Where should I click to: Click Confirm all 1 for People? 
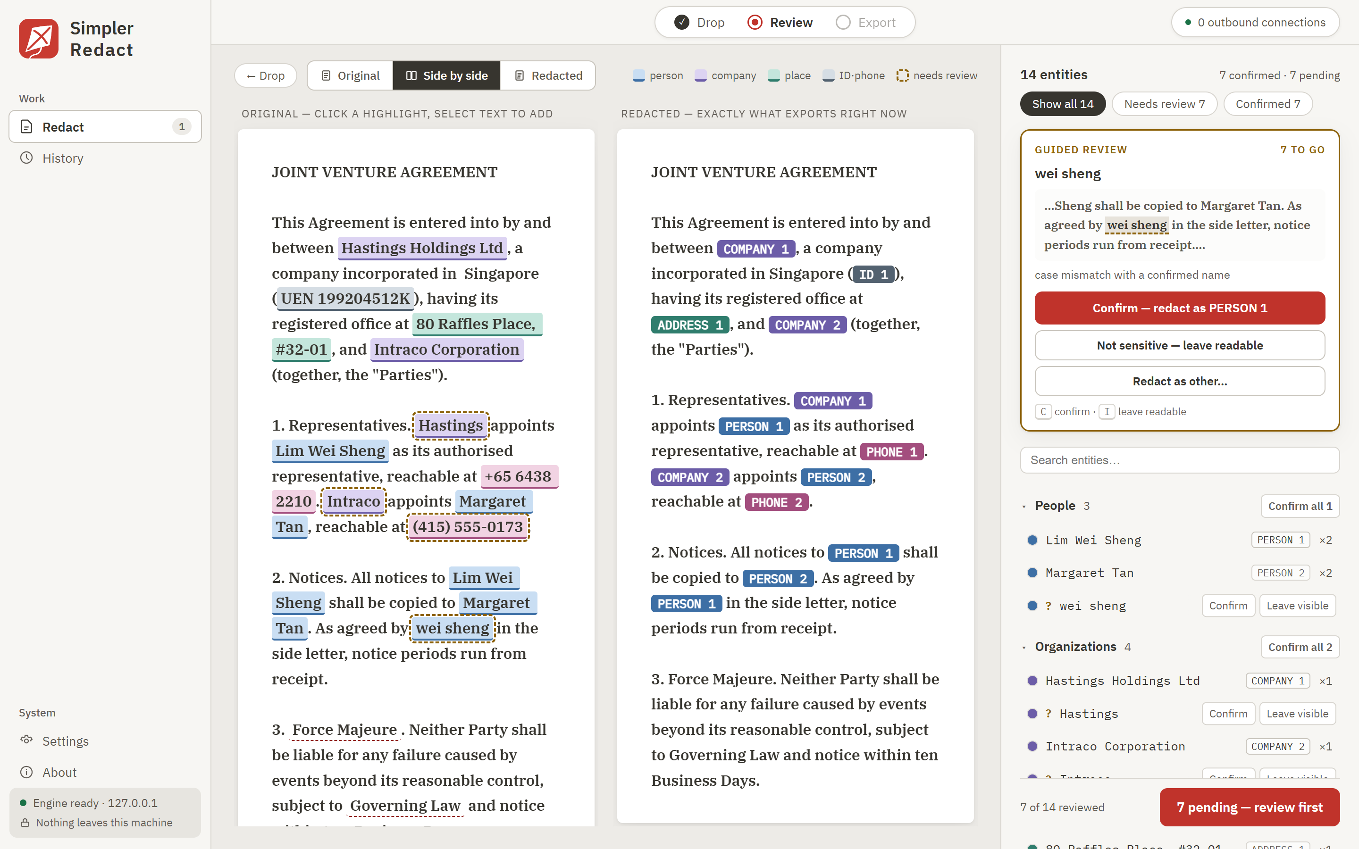point(1300,506)
